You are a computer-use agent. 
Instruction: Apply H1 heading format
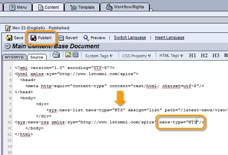coord(192,56)
